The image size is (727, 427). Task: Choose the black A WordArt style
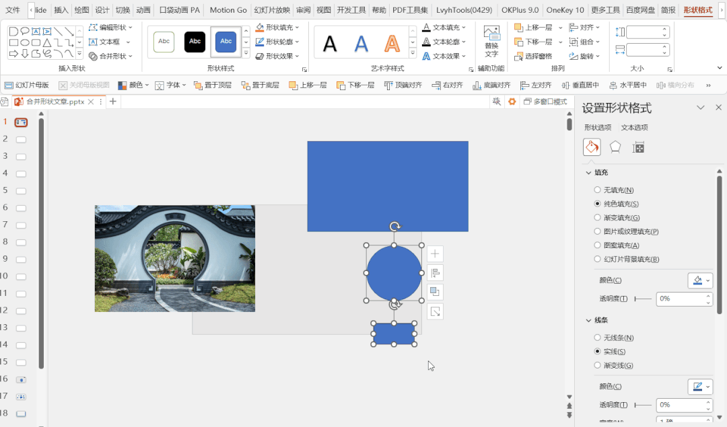pos(330,44)
